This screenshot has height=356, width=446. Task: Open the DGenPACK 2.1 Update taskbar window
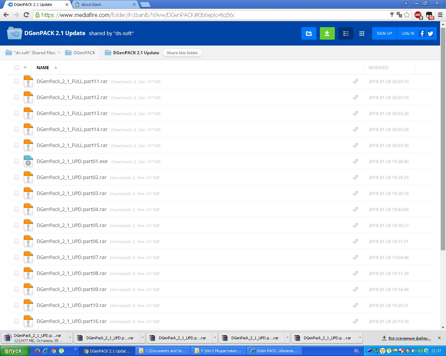click(107, 351)
